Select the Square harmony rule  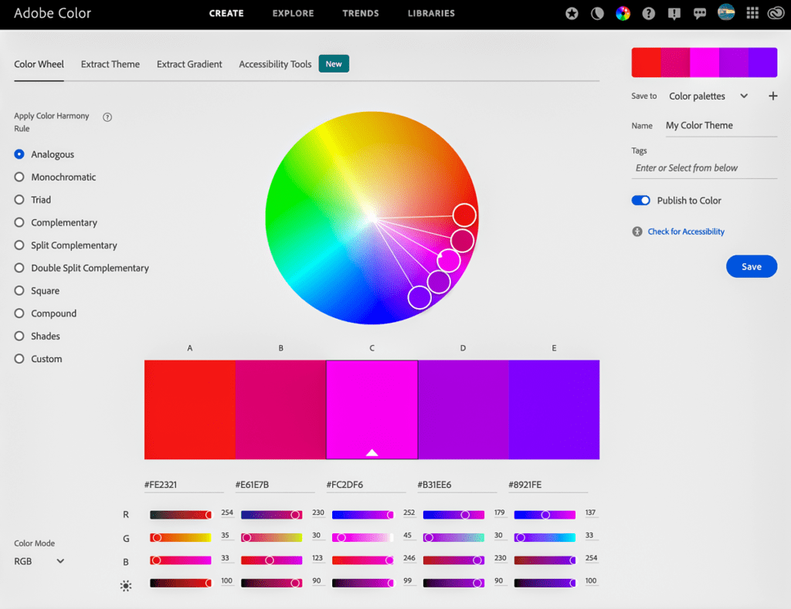pos(37,290)
